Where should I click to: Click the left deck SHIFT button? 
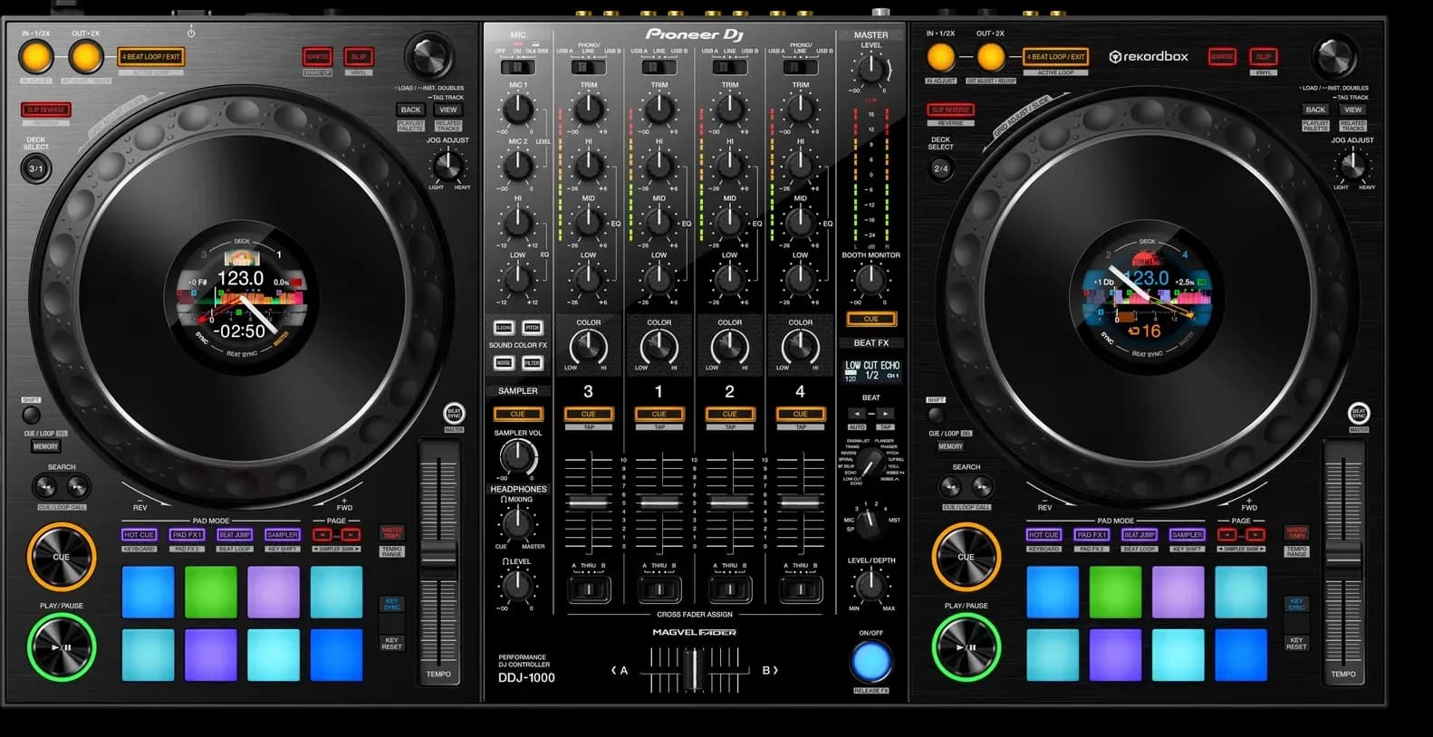click(31, 415)
